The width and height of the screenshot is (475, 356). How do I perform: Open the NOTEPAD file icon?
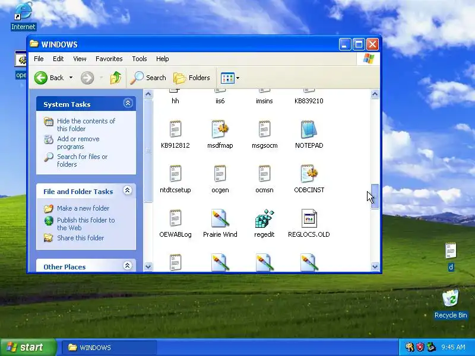point(309,129)
